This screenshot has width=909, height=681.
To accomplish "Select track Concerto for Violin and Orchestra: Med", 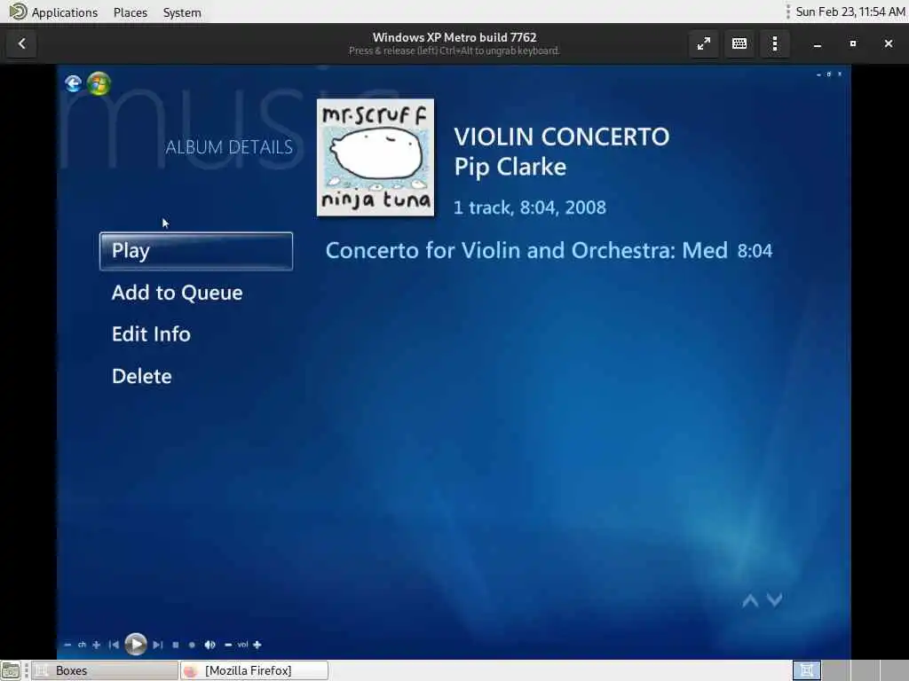I will coord(526,251).
